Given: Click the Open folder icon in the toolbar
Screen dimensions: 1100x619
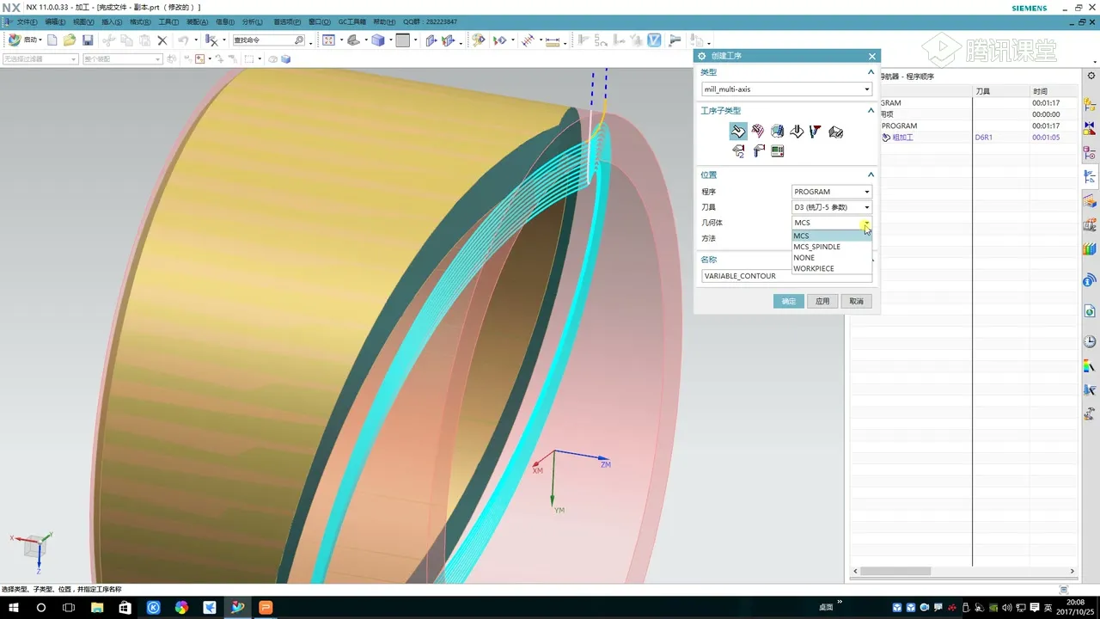Looking at the screenshot, I should point(70,40).
